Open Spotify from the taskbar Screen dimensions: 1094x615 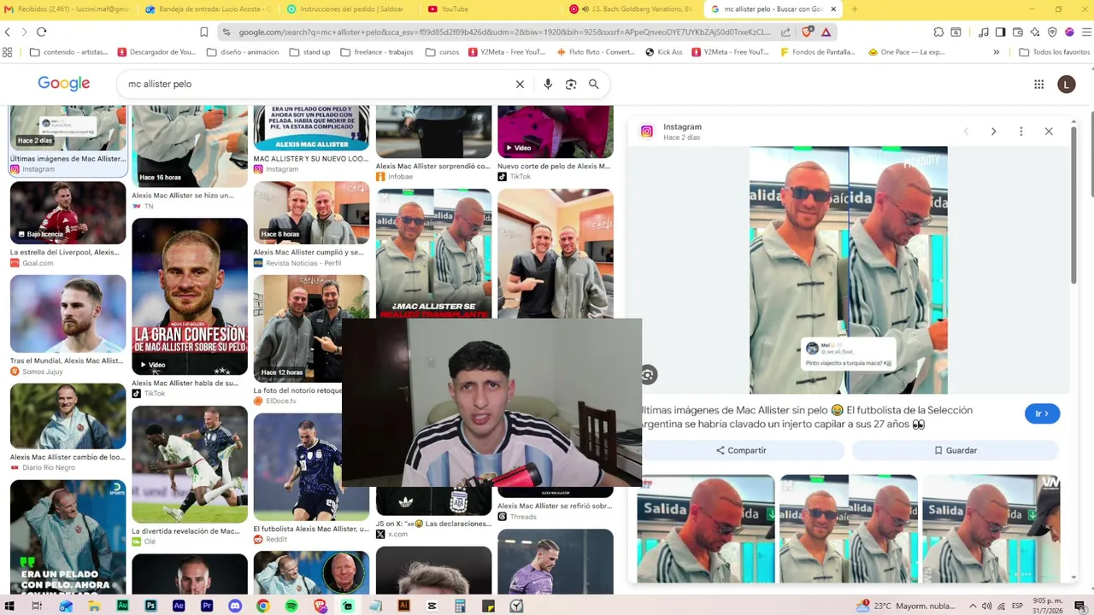[291, 606]
